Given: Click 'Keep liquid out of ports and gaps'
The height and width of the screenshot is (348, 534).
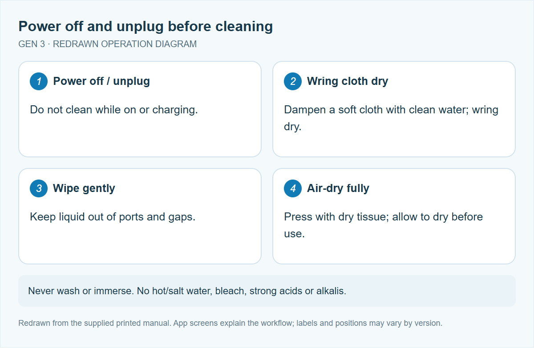Looking at the screenshot, I should tap(113, 217).
